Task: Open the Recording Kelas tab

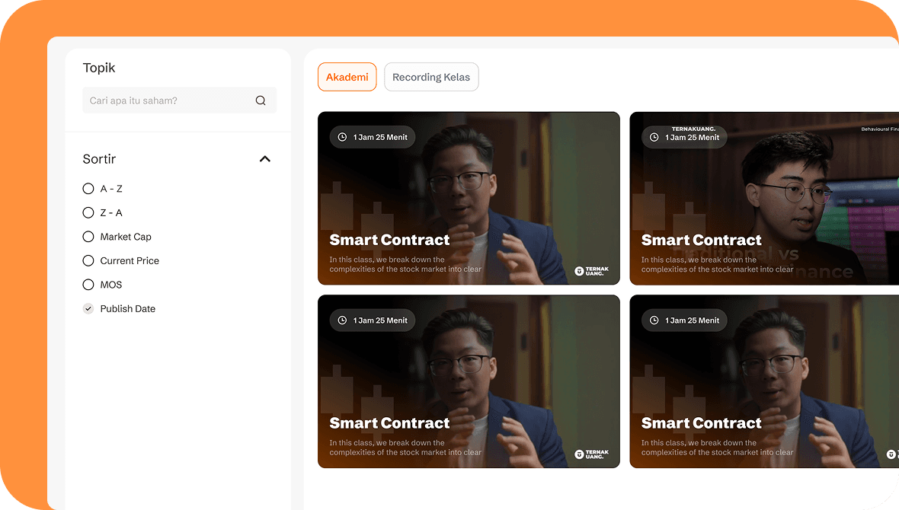Action: pyautogui.click(x=431, y=77)
